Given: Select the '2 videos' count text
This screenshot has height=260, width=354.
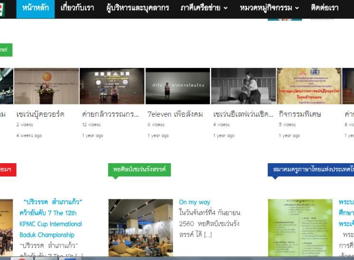Looking at the screenshot, I should pos(25,125).
